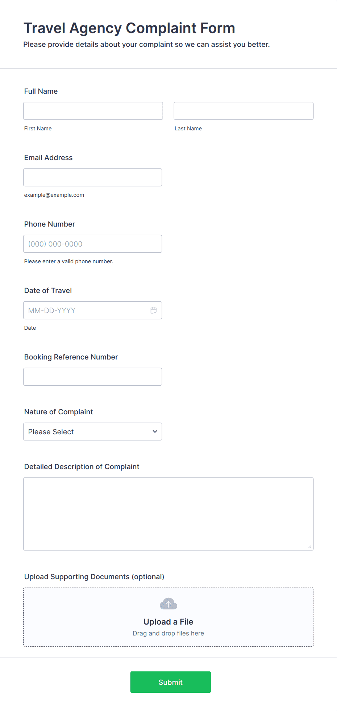Select the Phone Number field
337x711 pixels.
coord(93,244)
